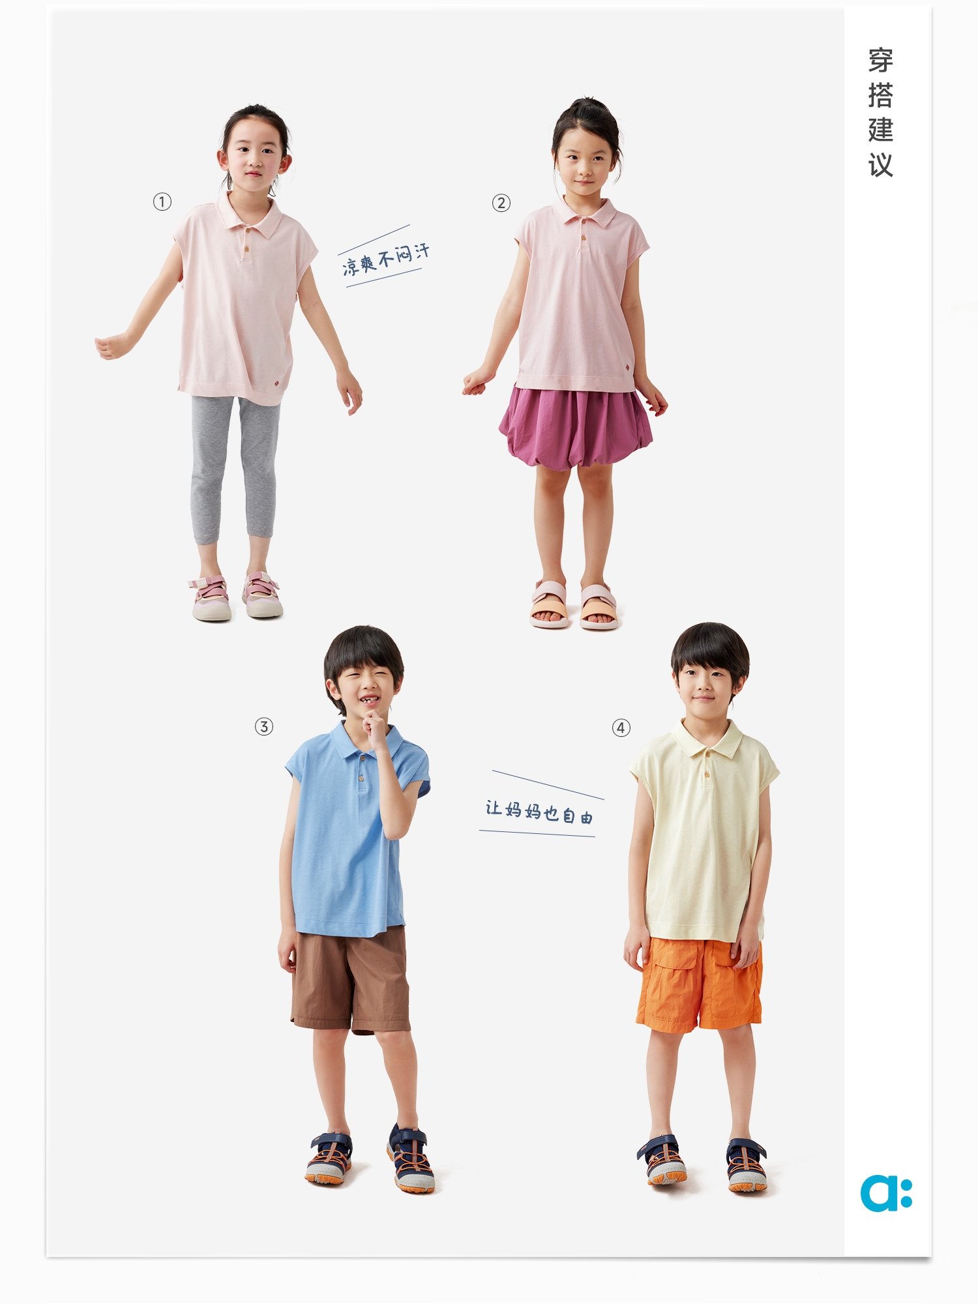Click the circled number 4 label

(x=621, y=728)
